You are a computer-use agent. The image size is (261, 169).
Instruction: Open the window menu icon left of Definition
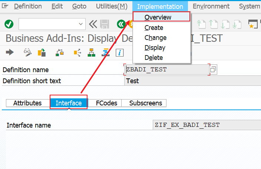click(x=5, y=6)
